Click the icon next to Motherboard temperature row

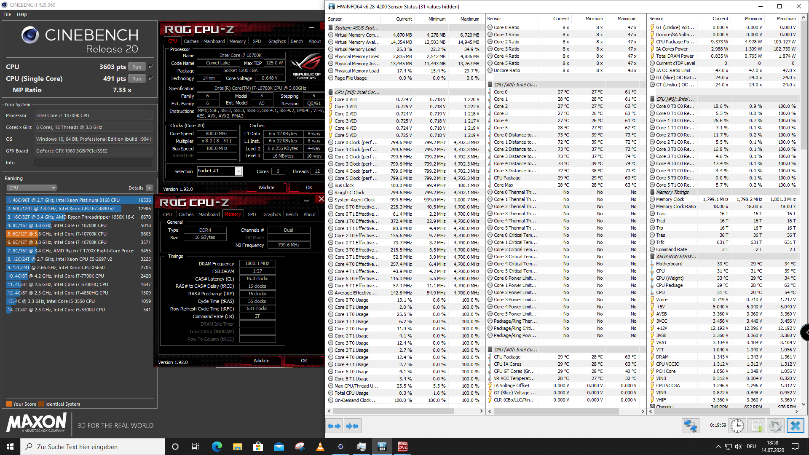coord(652,264)
